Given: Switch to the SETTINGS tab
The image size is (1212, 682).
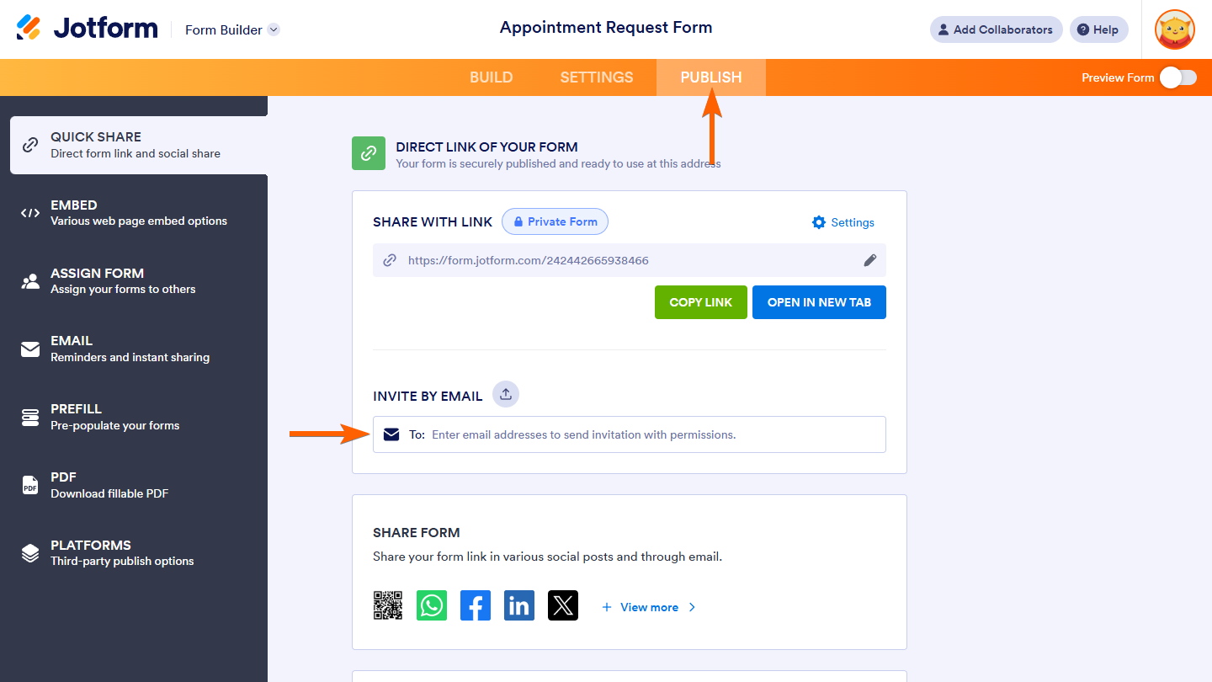Looking at the screenshot, I should point(597,77).
